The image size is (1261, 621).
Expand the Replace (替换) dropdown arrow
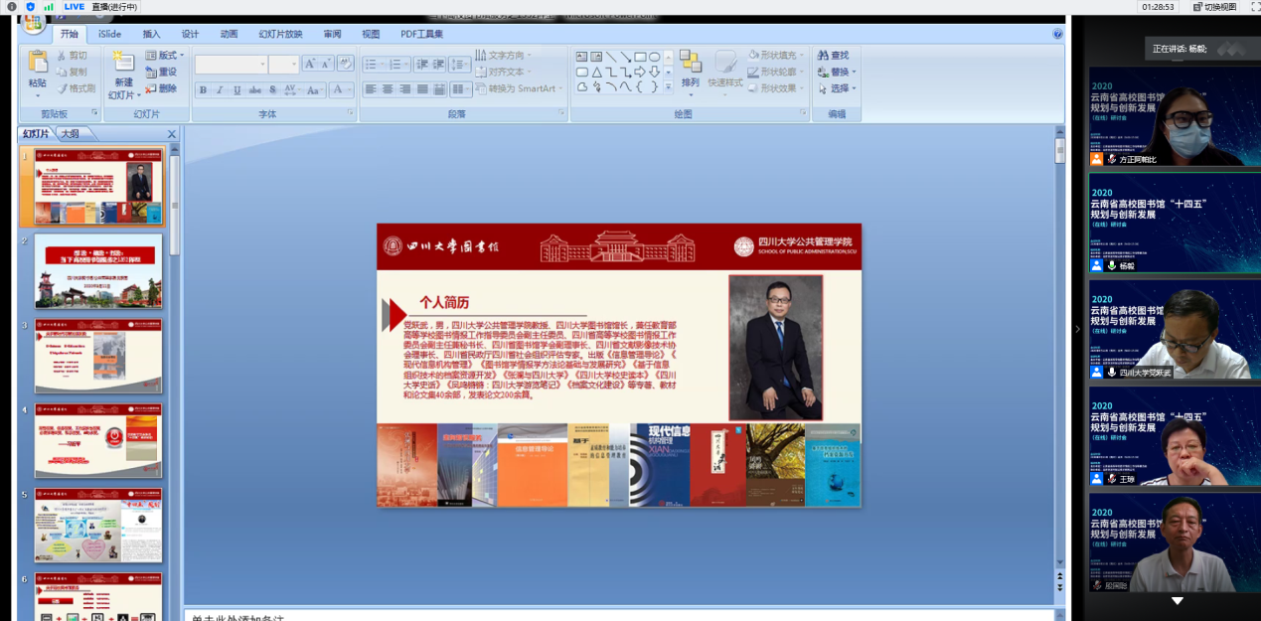click(854, 72)
